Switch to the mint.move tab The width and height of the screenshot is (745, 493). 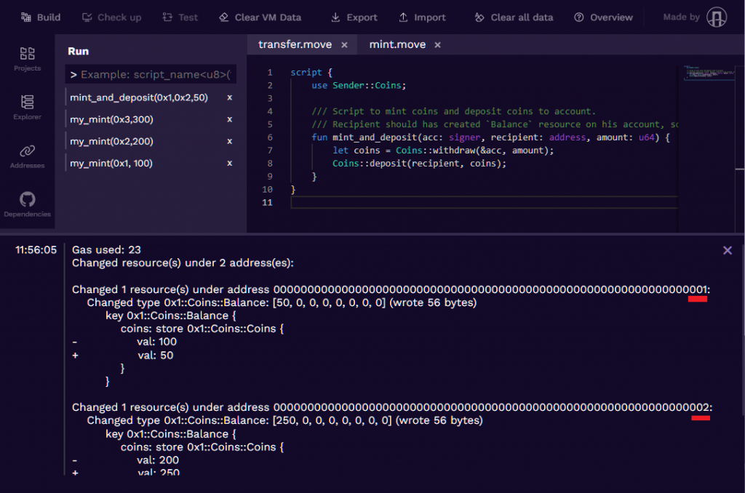tap(397, 45)
